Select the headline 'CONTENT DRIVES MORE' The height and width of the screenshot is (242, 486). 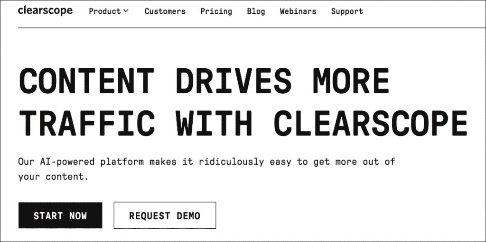(x=204, y=81)
